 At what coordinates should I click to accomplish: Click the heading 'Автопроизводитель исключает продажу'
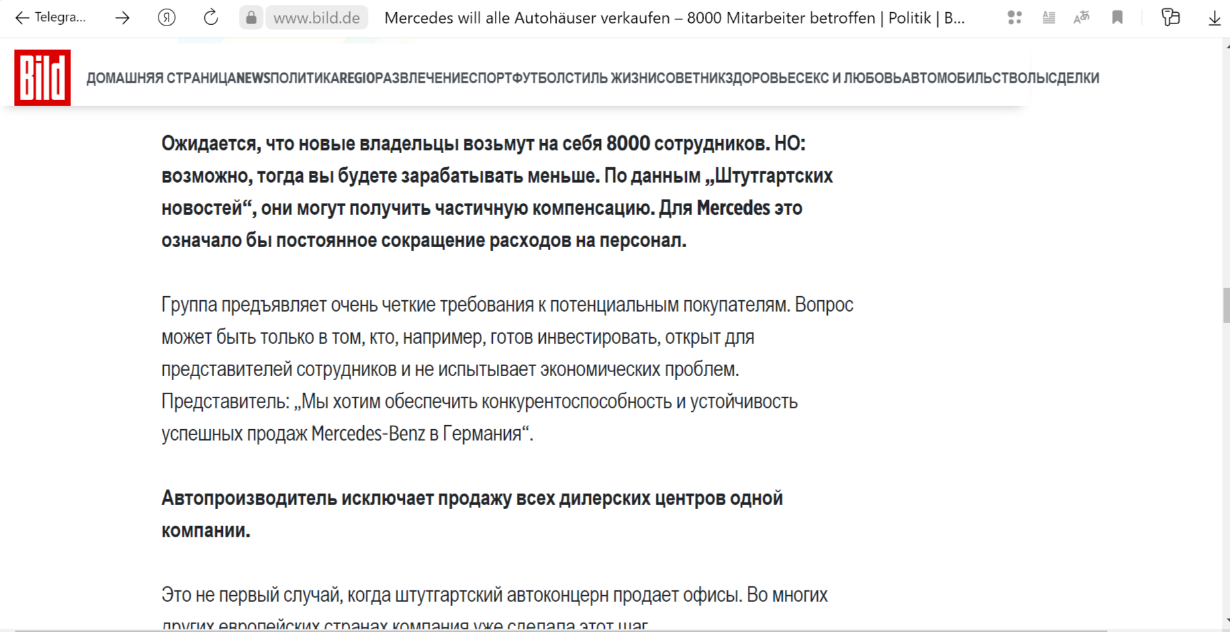pos(472,514)
